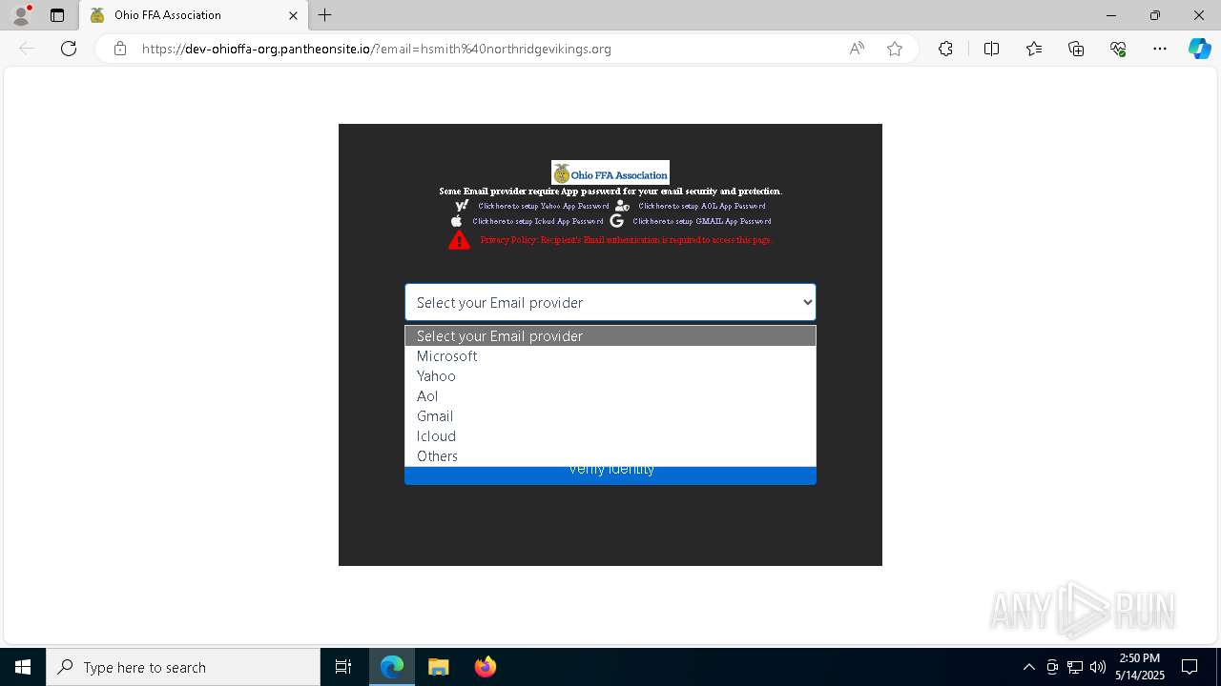
Task: Click the Verify Identity button
Action: (x=610, y=474)
